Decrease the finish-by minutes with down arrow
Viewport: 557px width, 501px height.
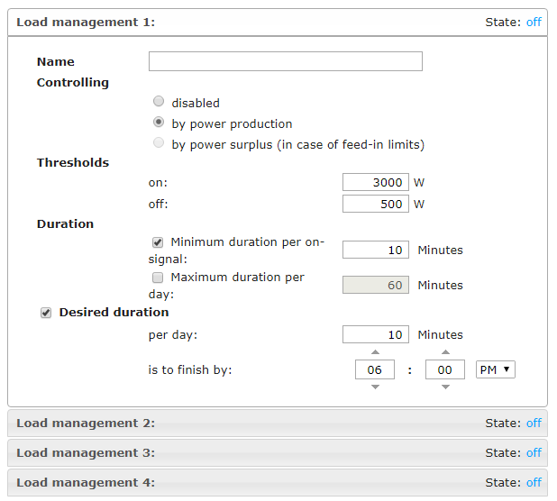click(445, 387)
